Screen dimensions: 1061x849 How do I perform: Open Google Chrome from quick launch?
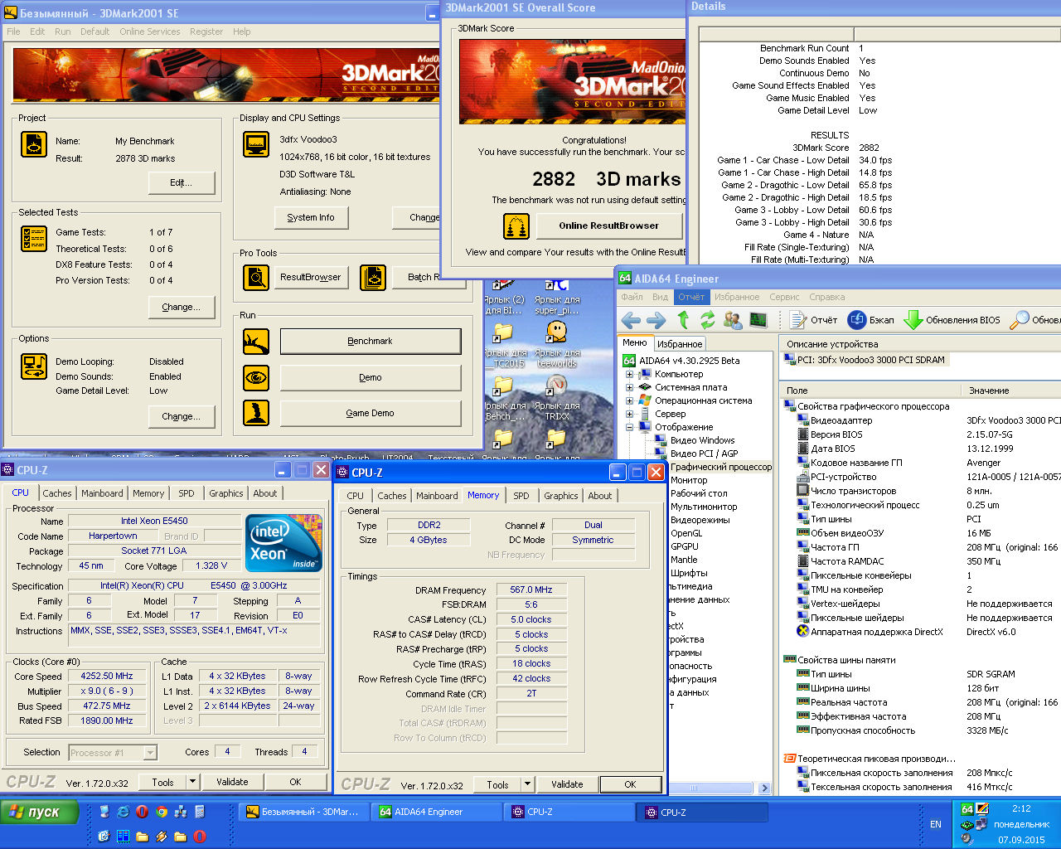coord(162,812)
